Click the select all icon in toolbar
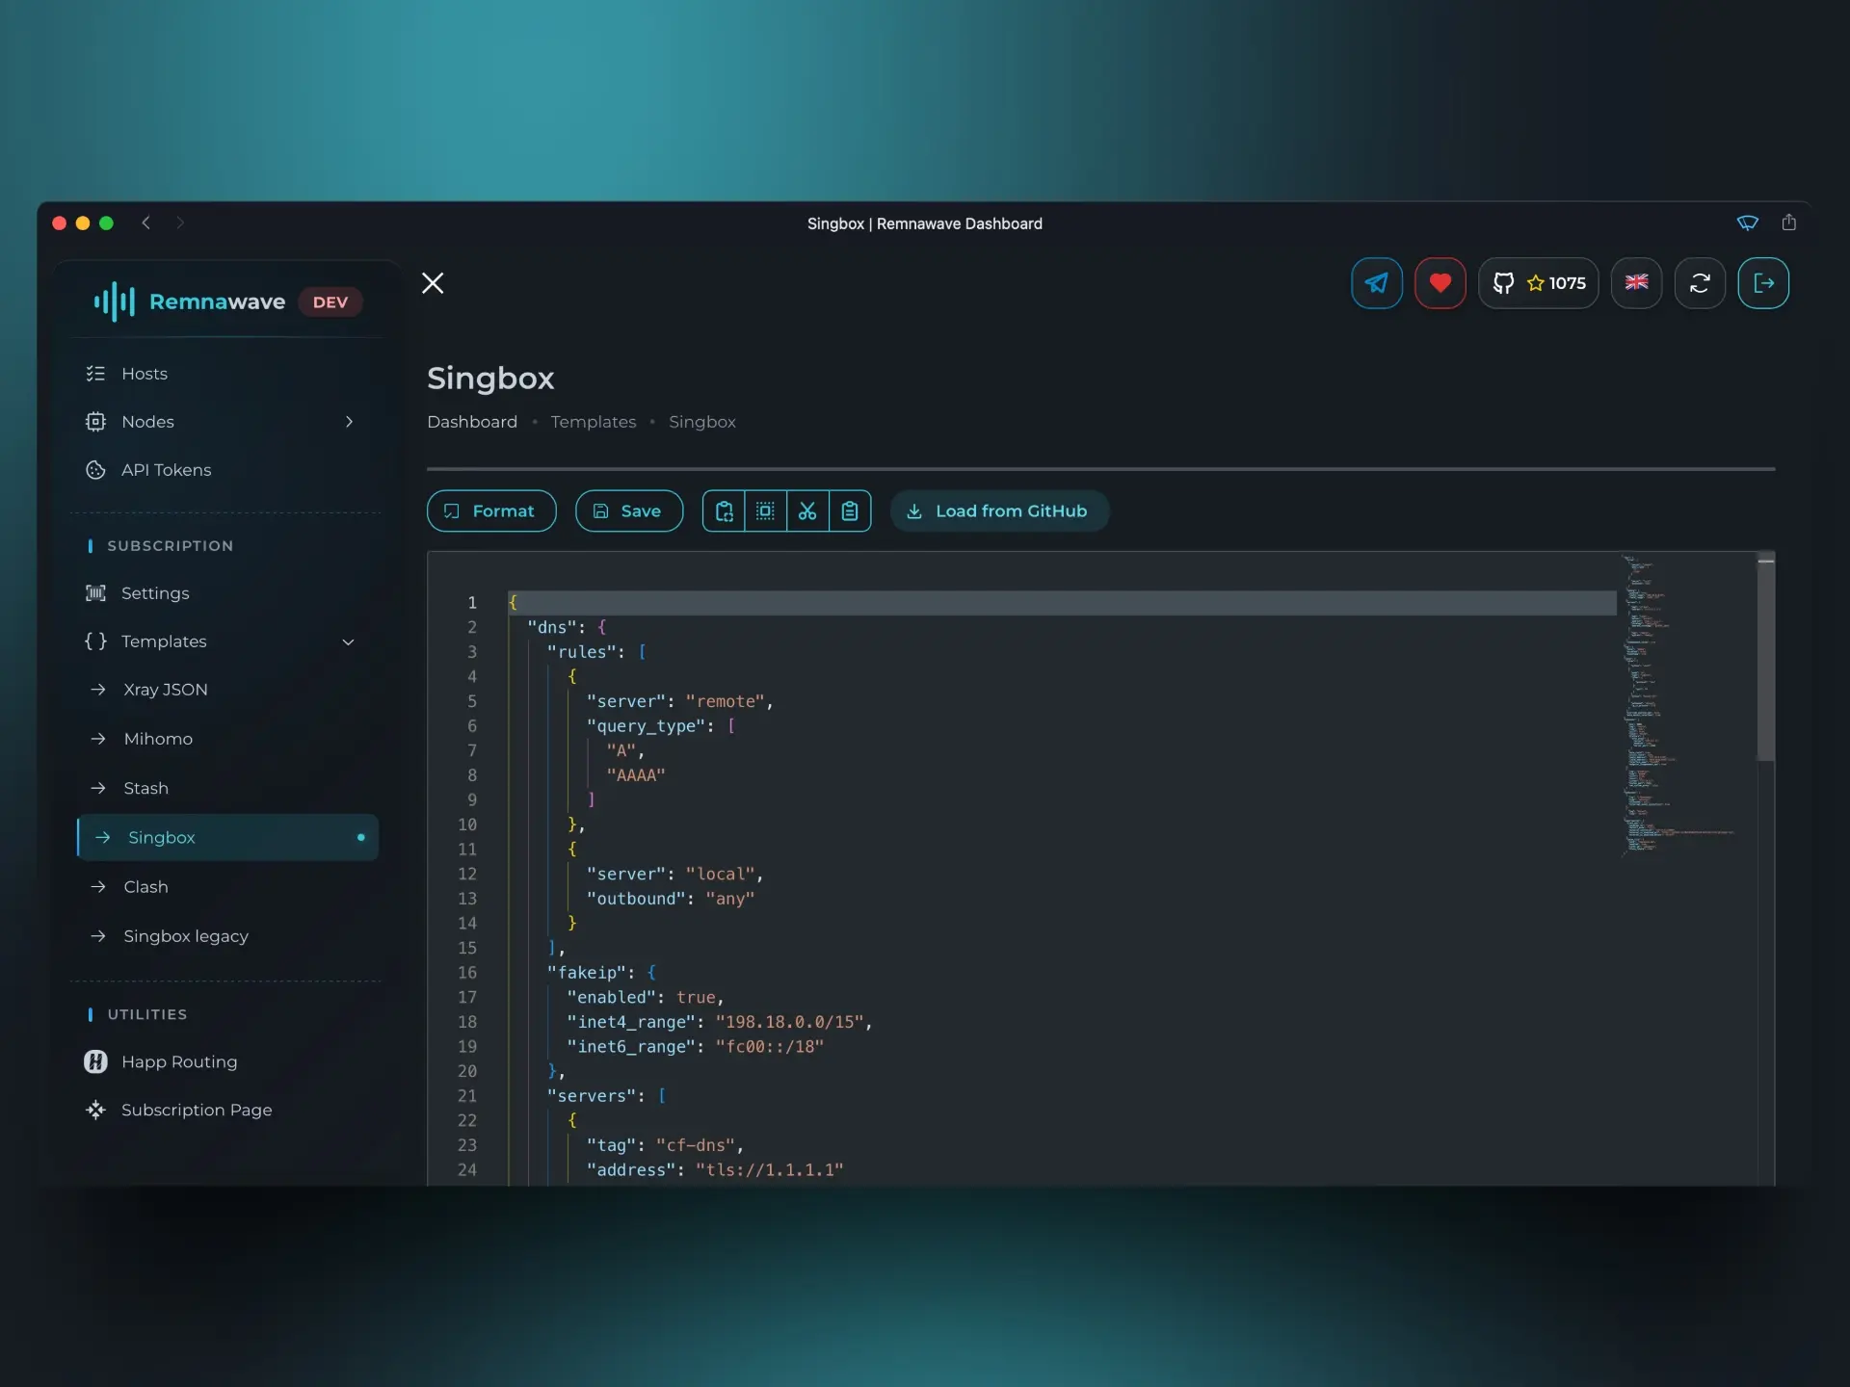 [765, 511]
